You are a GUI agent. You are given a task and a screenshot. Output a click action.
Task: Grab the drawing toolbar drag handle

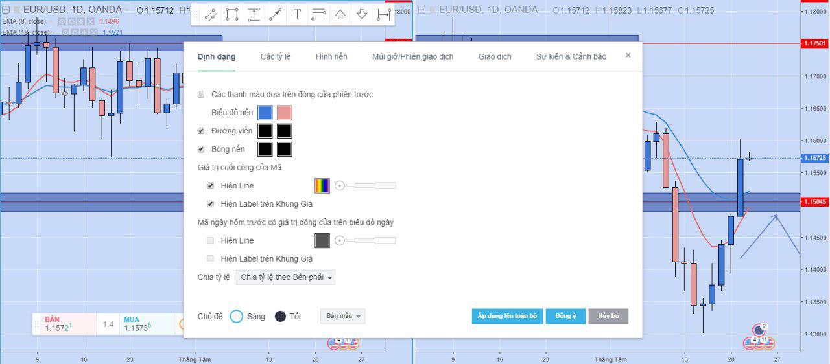196,15
